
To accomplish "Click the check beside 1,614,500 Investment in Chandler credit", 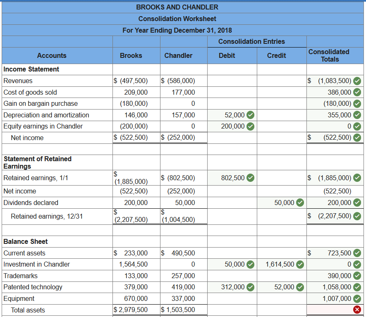I will click(300, 264).
